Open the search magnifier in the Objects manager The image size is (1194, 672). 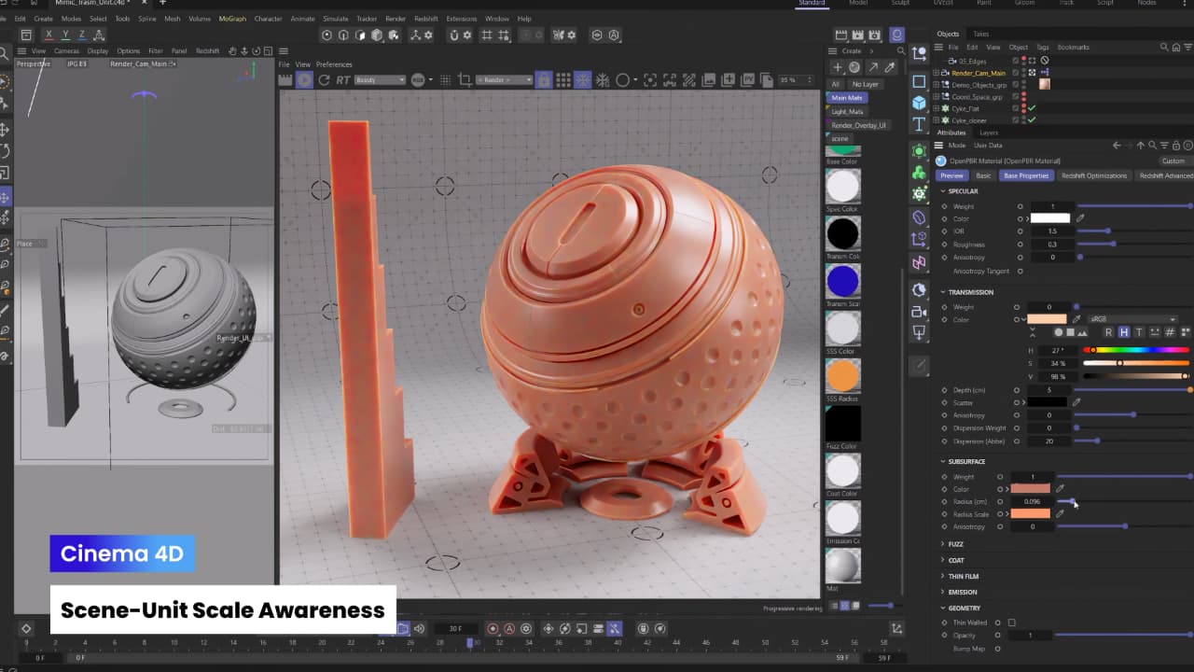point(1163,47)
